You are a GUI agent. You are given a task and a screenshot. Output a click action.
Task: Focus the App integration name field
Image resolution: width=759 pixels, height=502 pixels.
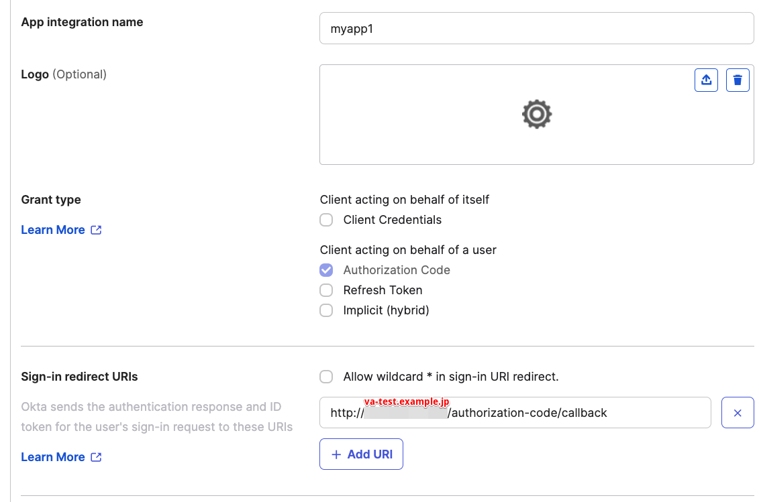click(x=536, y=29)
